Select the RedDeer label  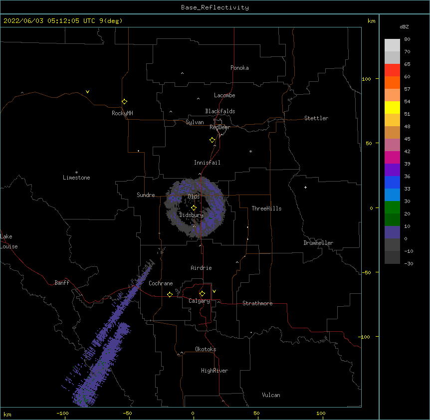(x=219, y=127)
